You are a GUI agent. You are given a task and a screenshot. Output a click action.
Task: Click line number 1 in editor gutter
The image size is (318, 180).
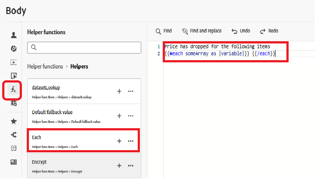click(159, 47)
